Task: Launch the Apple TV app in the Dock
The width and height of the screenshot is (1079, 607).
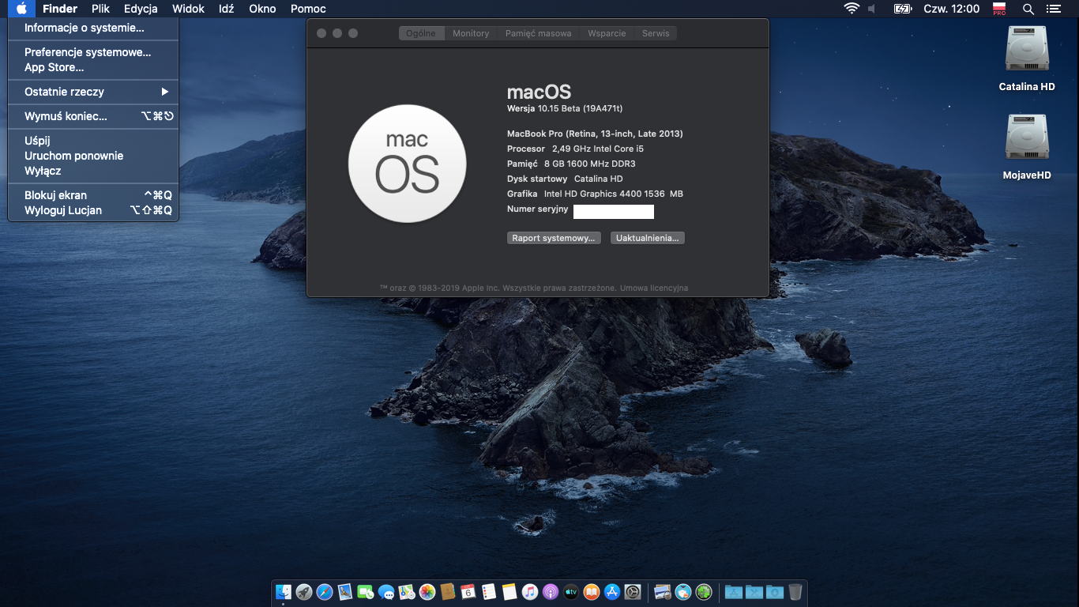Action: [x=571, y=592]
